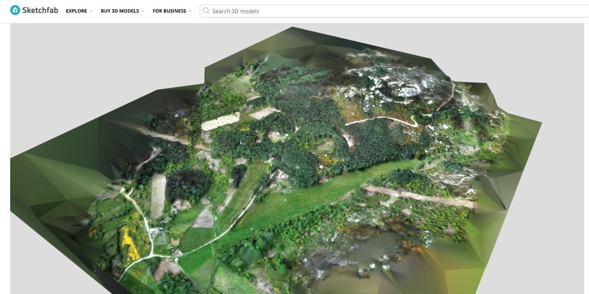Click the Sketchfab wordmark text
This screenshot has height=294, width=589.
[x=40, y=10]
